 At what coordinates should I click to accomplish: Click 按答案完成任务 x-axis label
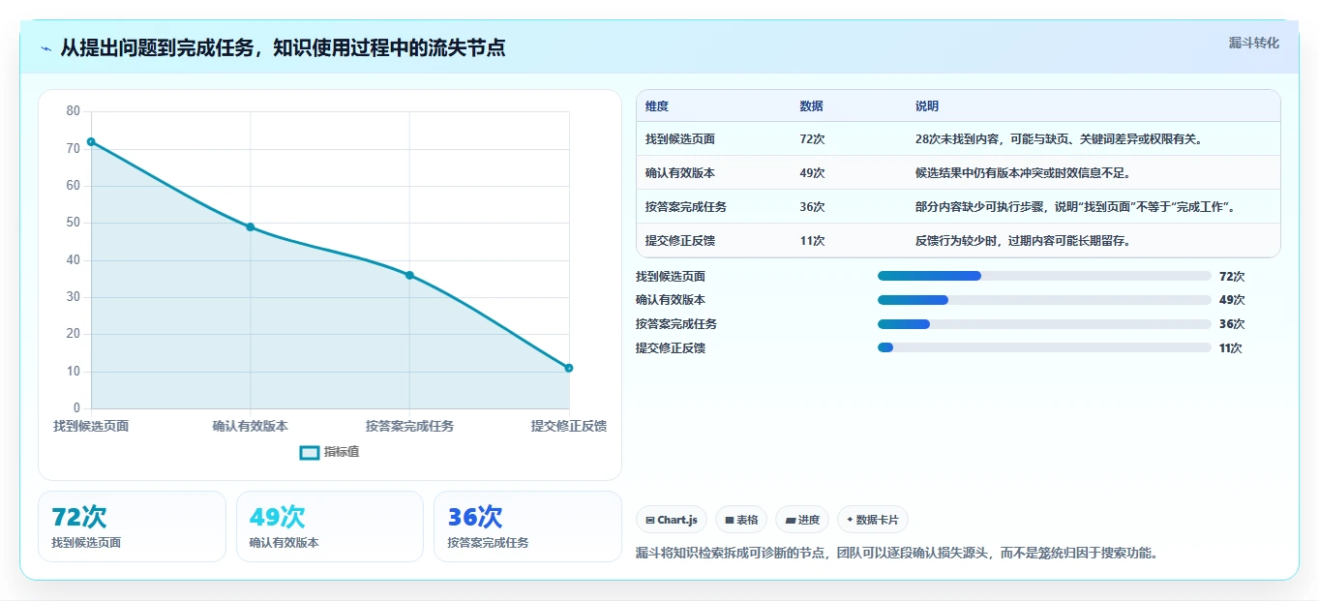409,426
